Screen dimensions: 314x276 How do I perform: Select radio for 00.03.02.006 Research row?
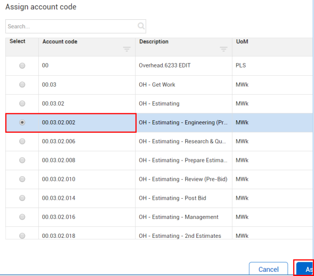[22, 141]
